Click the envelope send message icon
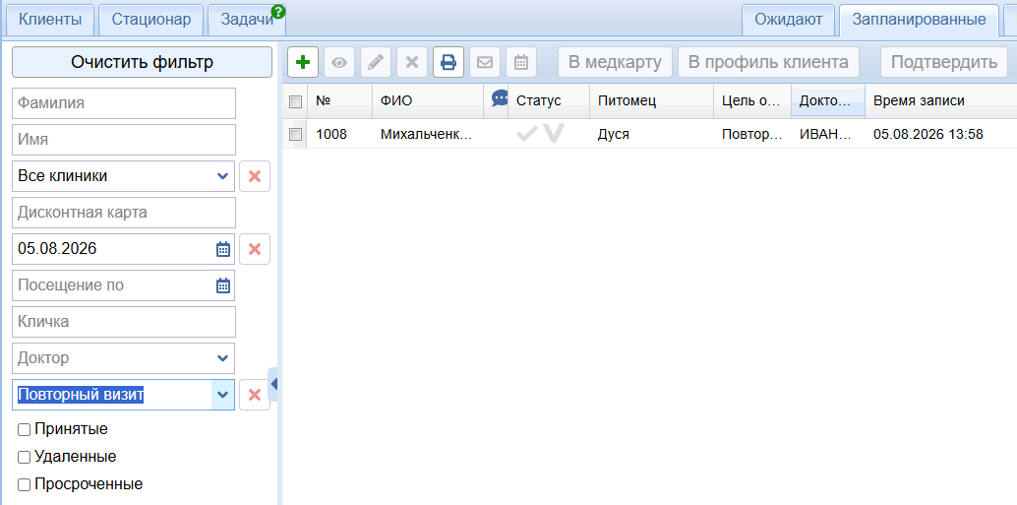The image size is (1017, 505). pyautogui.click(x=485, y=62)
